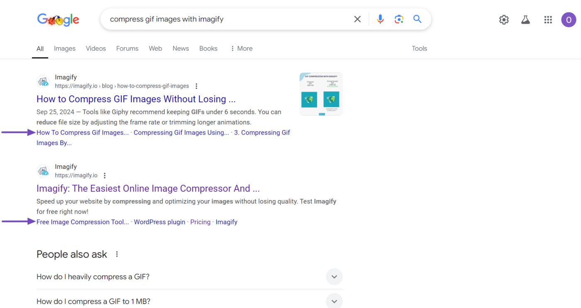Viewport: 581px width, 308px height.
Task: Open options for the imagify.io blog result
Action: [x=196, y=86]
